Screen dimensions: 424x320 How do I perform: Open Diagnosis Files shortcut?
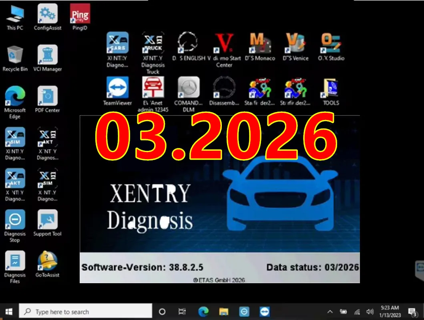(x=15, y=267)
